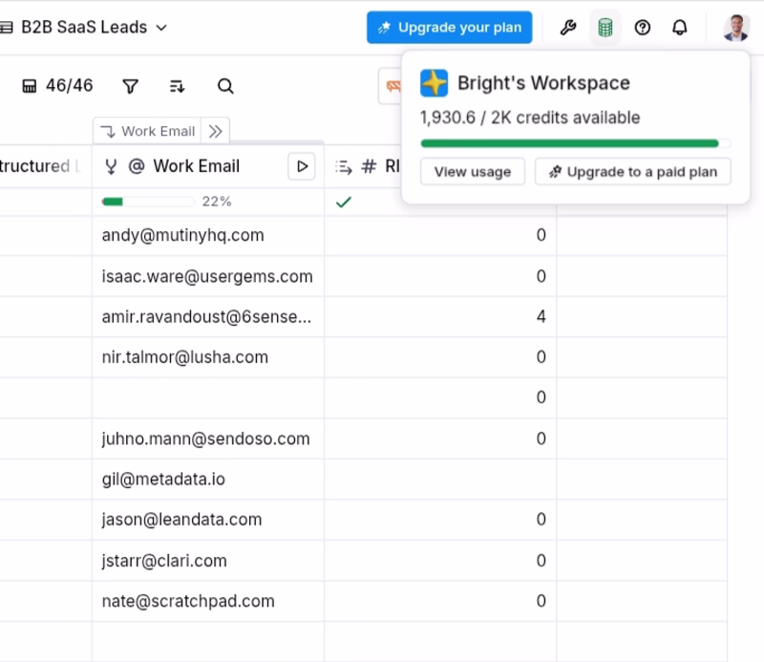Click the 22% Work Email progress bar

click(x=148, y=202)
